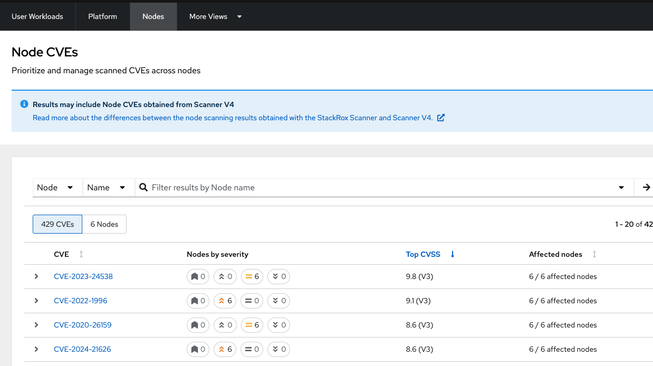This screenshot has width=653, height=366.
Task: Click critical severity badge for CVE-2022-1996
Action: [x=198, y=301]
